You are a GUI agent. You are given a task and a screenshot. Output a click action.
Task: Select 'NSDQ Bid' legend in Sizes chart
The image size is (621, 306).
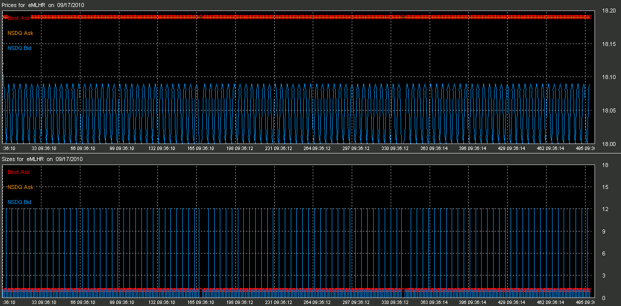pos(19,202)
